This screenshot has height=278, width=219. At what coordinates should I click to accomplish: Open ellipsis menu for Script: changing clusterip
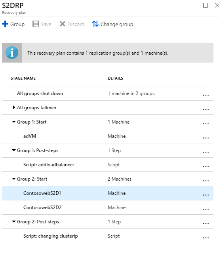(x=206, y=238)
